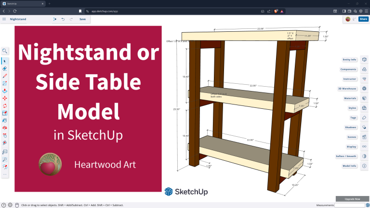The width and height of the screenshot is (370, 208).
Task: Open the 3D Warehouse panel icon
Action: pyautogui.click(x=364, y=89)
